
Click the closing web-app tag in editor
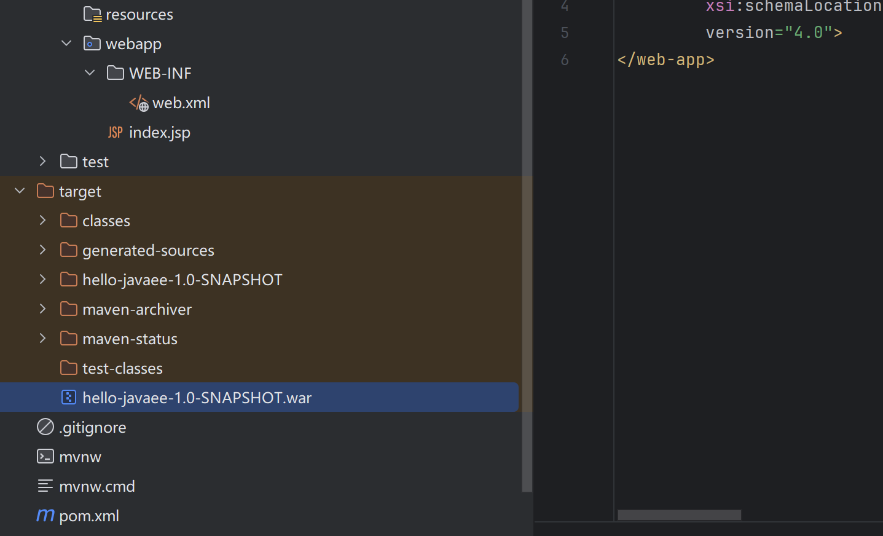click(666, 60)
